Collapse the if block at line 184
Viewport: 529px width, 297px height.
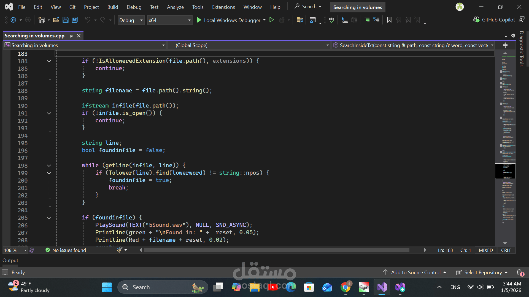point(49,61)
